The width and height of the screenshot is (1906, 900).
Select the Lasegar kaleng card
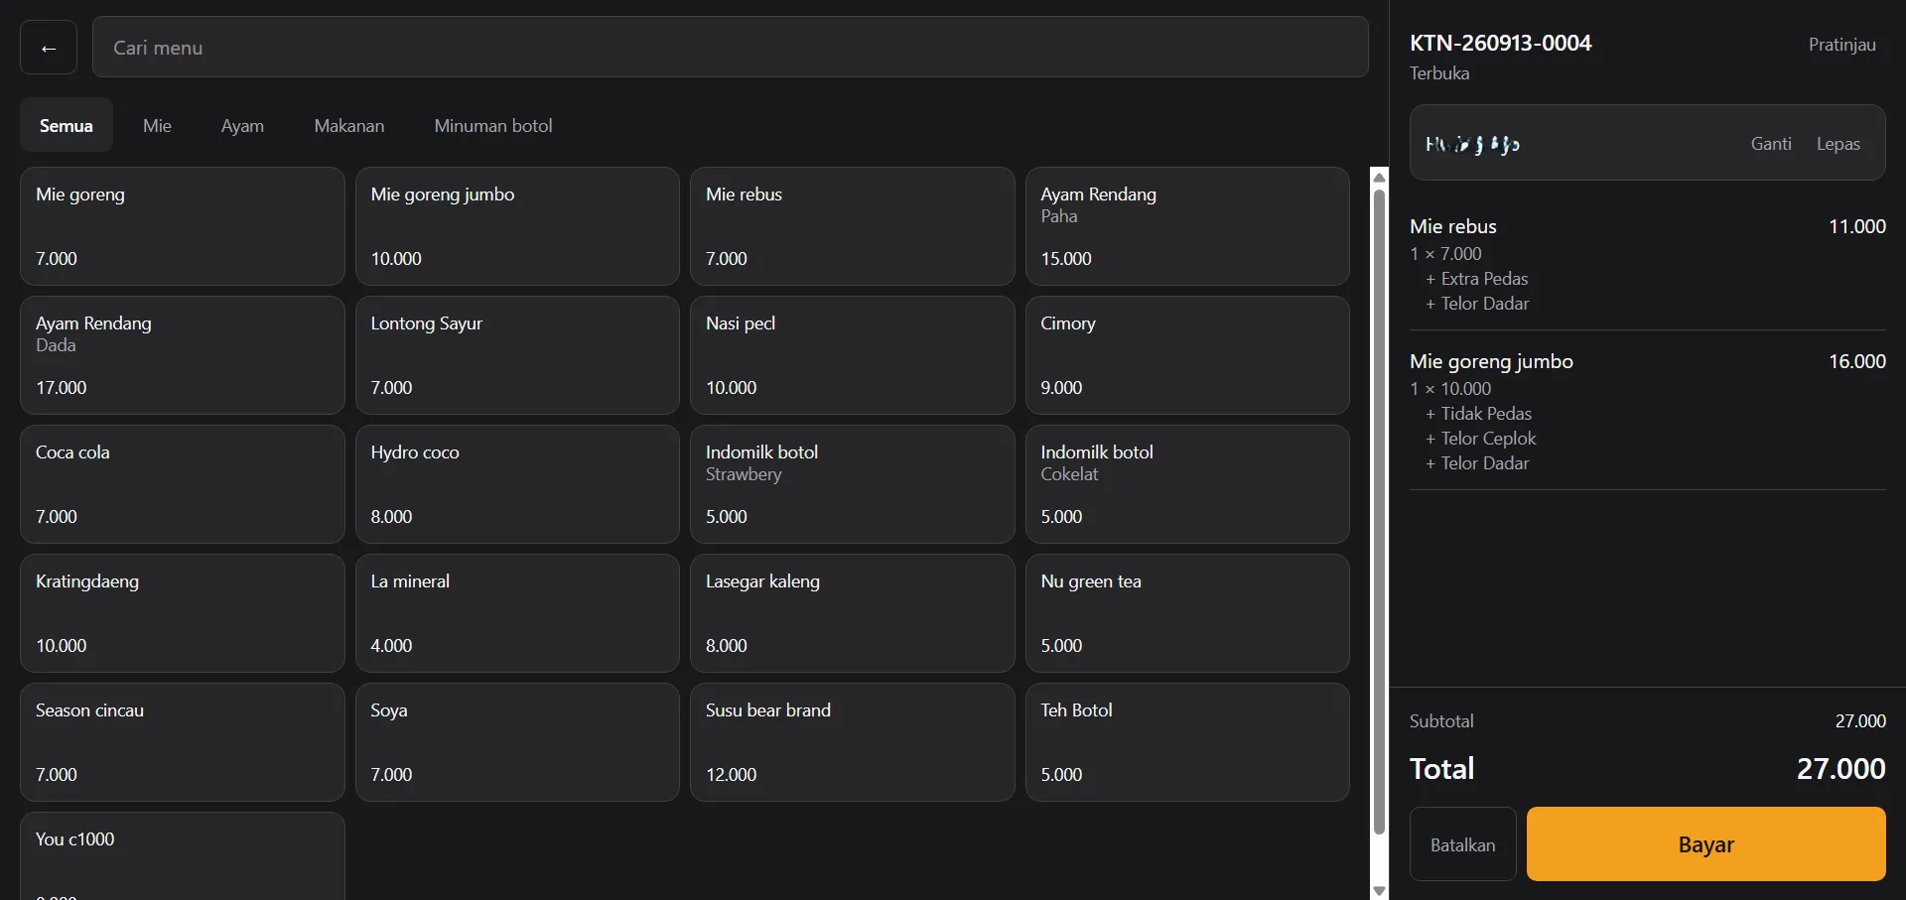point(852,613)
